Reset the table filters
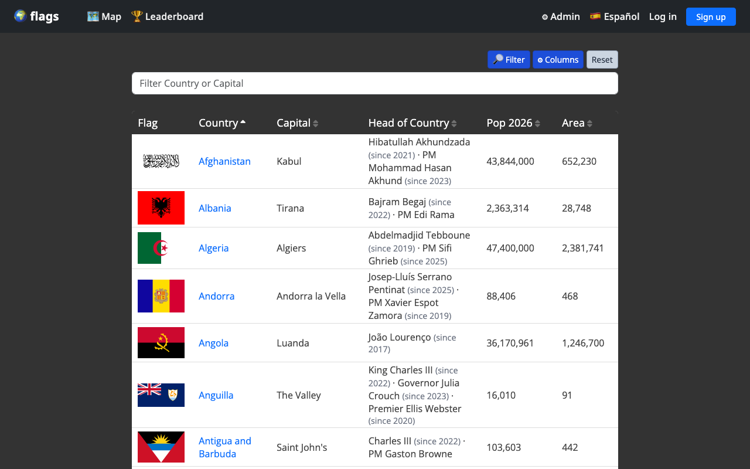This screenshot has height=469, width=750. click(602, 60)
